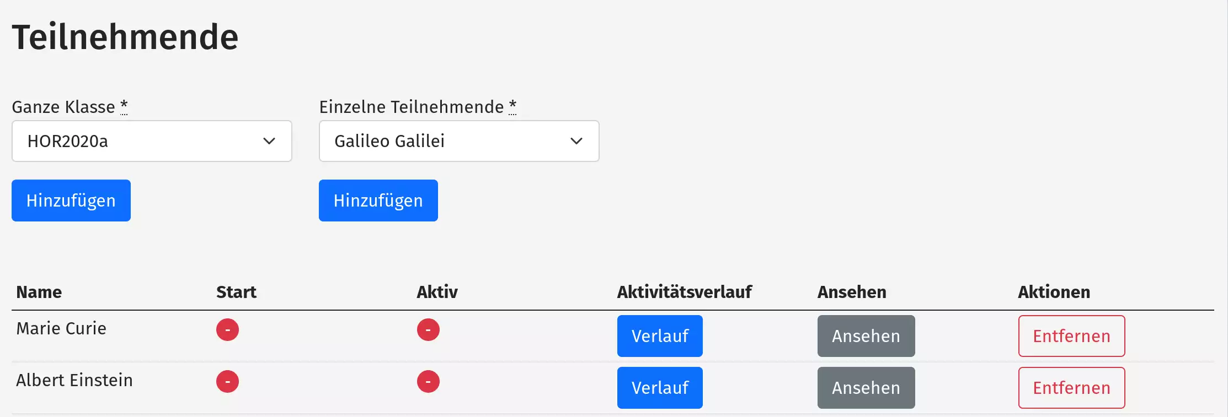Click the Marie Curie name cell
The width and height of the screenshot is (1228, 417).
click(x=61, y=328)
